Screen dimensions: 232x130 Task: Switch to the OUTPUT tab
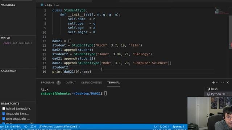pos(71,83)
